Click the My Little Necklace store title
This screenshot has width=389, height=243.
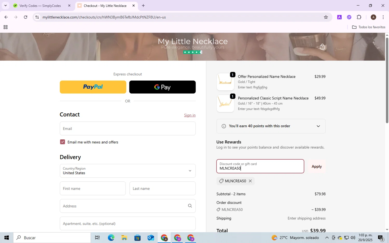[193, 41]
